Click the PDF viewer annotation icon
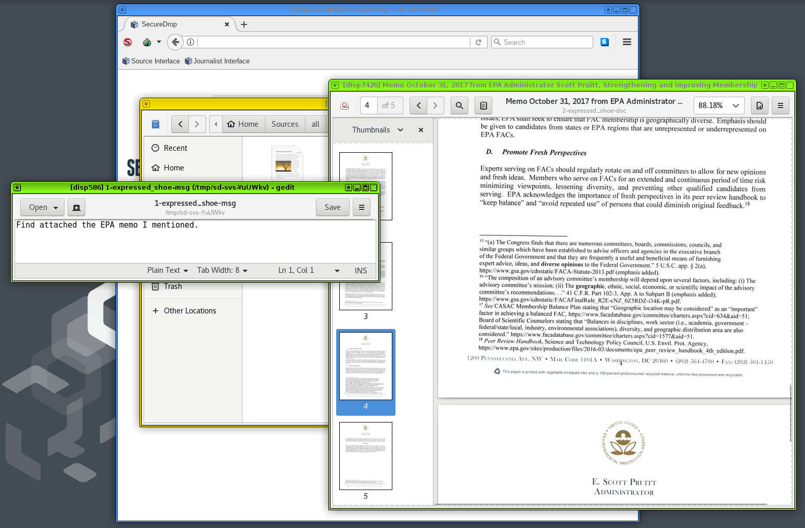This screenshot has width=805, height=528. pyautogui.click(x=344, y=105)
